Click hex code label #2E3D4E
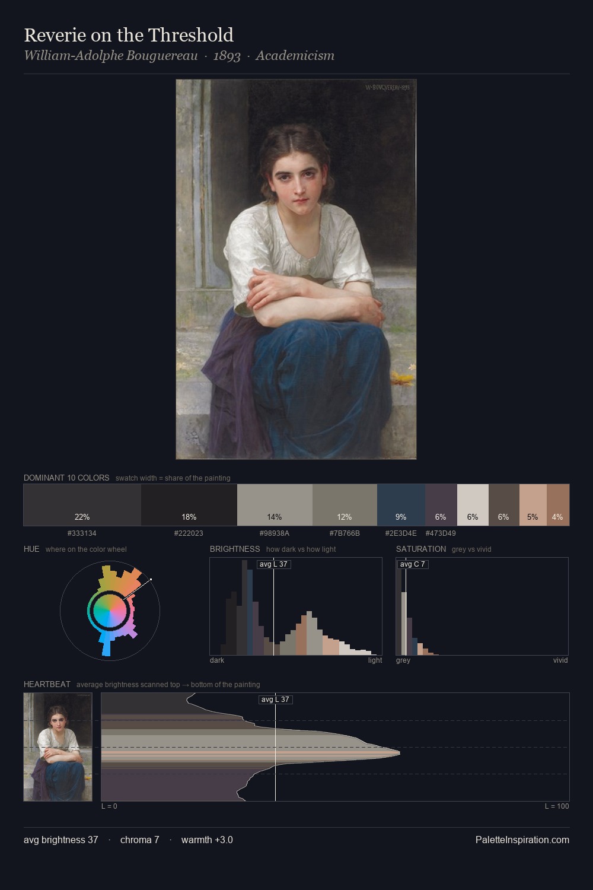593x890 pixels. click(x=401, y=533)
